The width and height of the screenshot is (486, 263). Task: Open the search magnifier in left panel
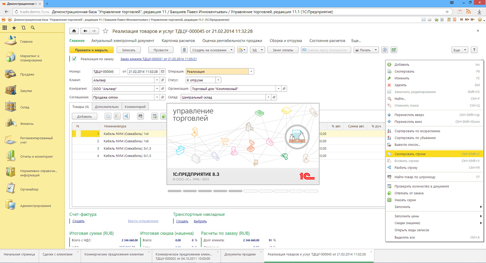tap(33, 28)
